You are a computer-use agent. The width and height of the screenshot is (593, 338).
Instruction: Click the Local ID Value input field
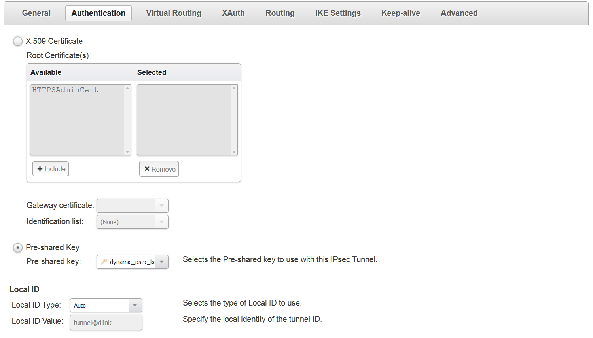(106, 323)
